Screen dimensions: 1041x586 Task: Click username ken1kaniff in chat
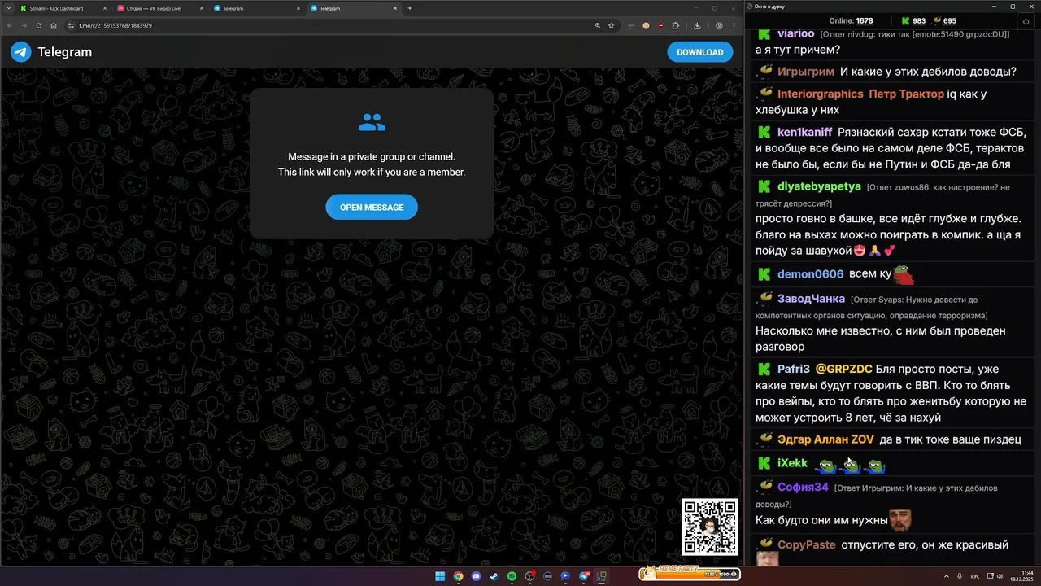point(804,132)
